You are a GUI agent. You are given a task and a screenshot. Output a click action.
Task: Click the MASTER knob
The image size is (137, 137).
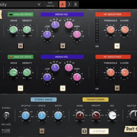click(134, 115)
